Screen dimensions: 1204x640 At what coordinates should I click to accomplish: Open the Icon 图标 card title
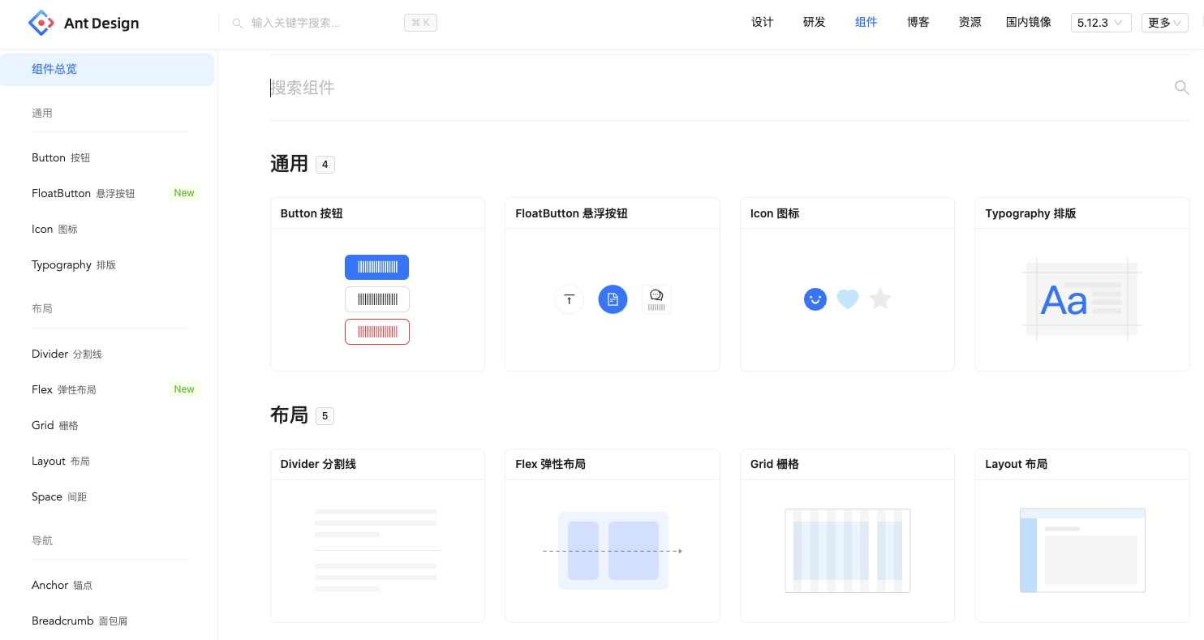[x=774, y=213]
